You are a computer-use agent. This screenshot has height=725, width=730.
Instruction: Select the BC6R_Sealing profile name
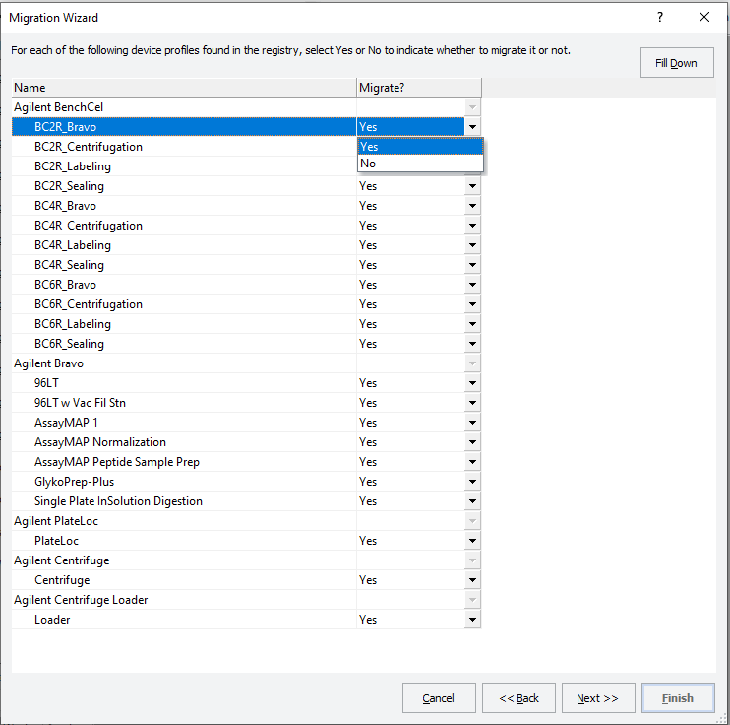point(69,344)
